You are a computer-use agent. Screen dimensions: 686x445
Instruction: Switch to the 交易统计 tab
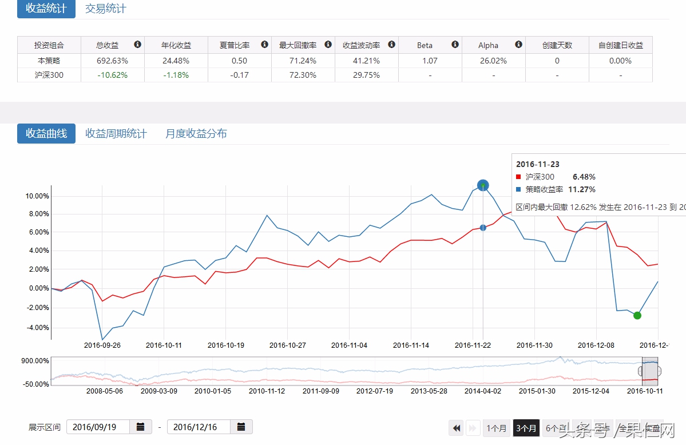[105, 9]
